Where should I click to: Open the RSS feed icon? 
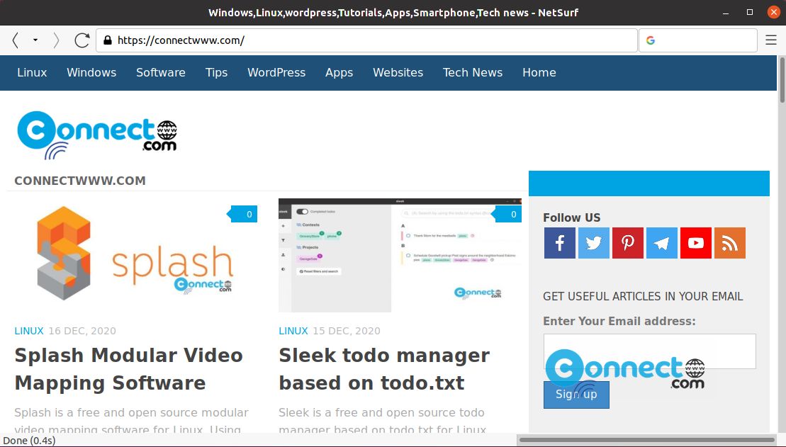[730, 243]
